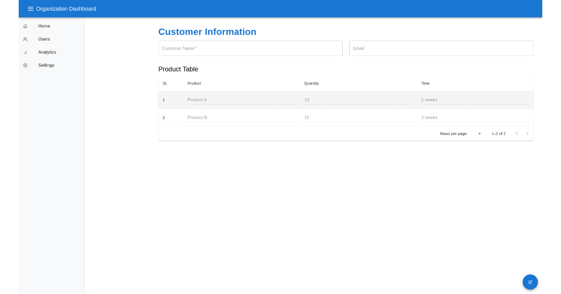Open the hamburger menu icon
Viewport: 561px width, 294px height.
[x=30, y=9]
